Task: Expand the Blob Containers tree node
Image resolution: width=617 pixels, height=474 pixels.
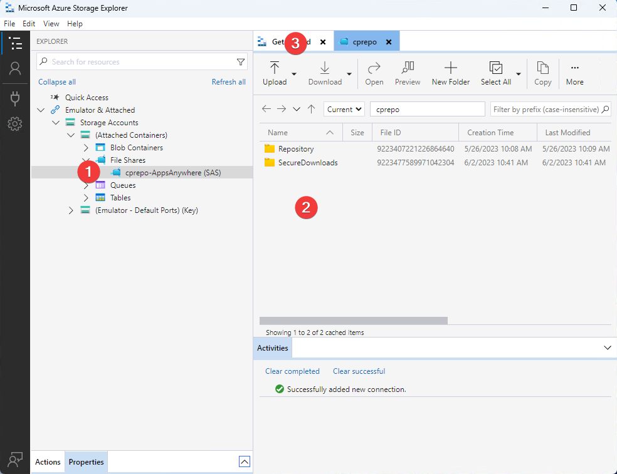Action: coord(86,148)
